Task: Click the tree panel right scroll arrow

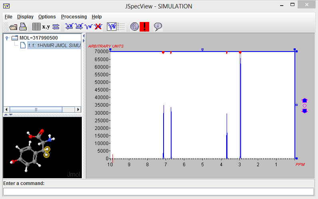Action: coord(78,109)
